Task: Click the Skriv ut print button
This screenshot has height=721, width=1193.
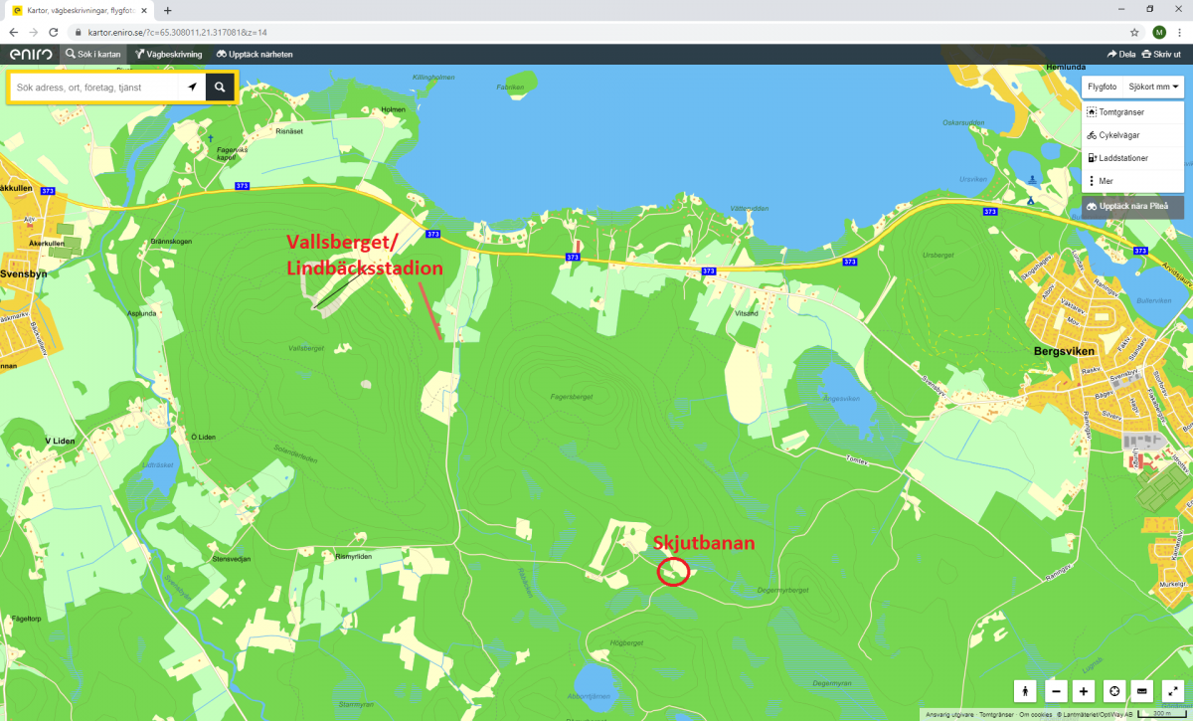Action: (1162, 55)
